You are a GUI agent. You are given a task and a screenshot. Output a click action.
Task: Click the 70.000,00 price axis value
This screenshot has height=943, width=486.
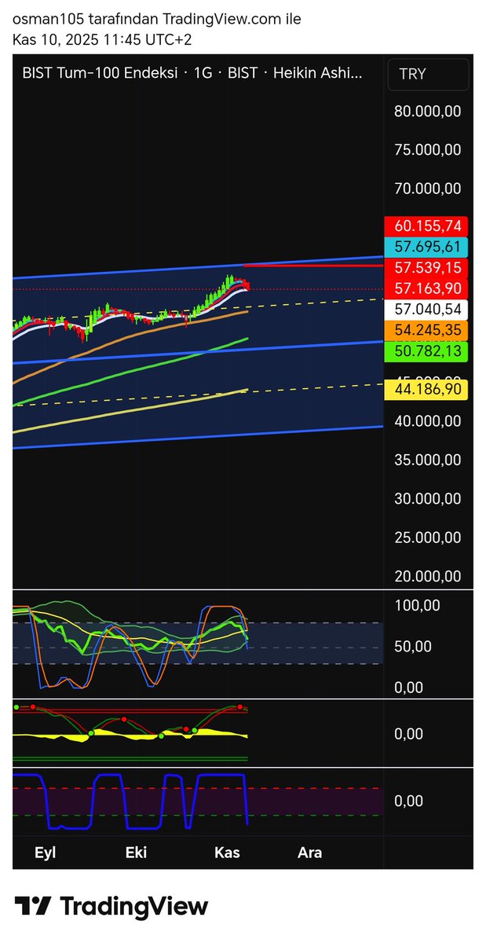click(427, 188)
